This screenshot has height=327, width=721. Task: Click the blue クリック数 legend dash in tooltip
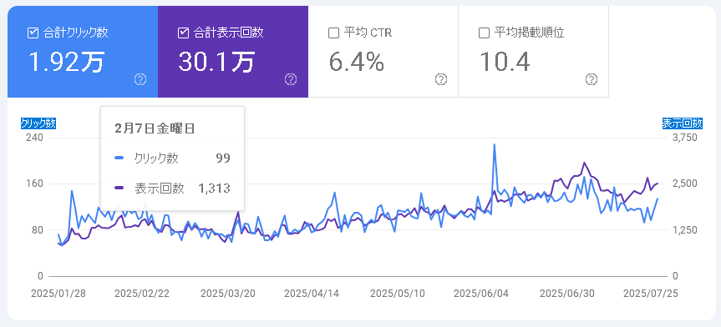pyautogui.click(x=119, y=158)
